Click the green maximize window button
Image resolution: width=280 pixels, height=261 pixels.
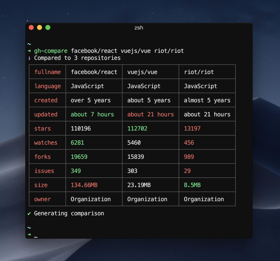tap(48, 27)
